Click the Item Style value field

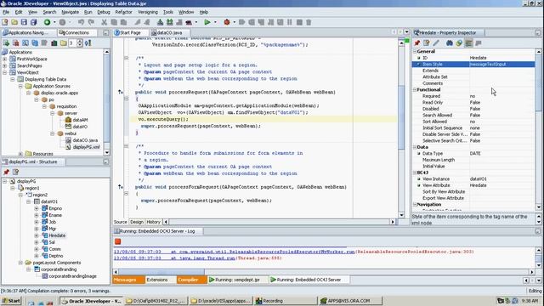(501, 65)
